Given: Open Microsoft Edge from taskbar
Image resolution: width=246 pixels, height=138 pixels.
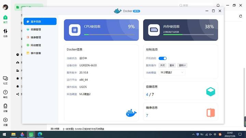Looking at the screenshot, I should (x=40, y=134).
